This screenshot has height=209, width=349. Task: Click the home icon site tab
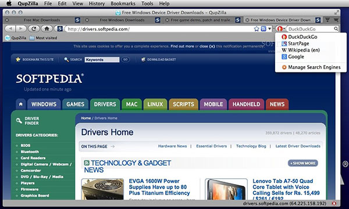coord(21,104)
